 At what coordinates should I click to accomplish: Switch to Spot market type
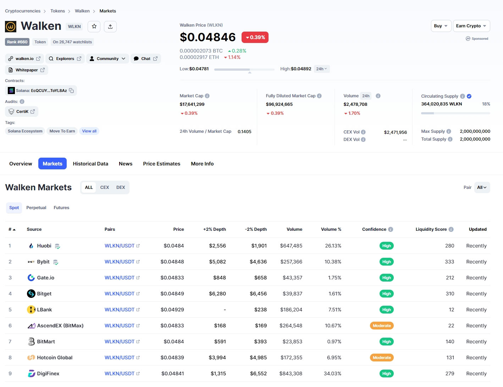point(14,208)
